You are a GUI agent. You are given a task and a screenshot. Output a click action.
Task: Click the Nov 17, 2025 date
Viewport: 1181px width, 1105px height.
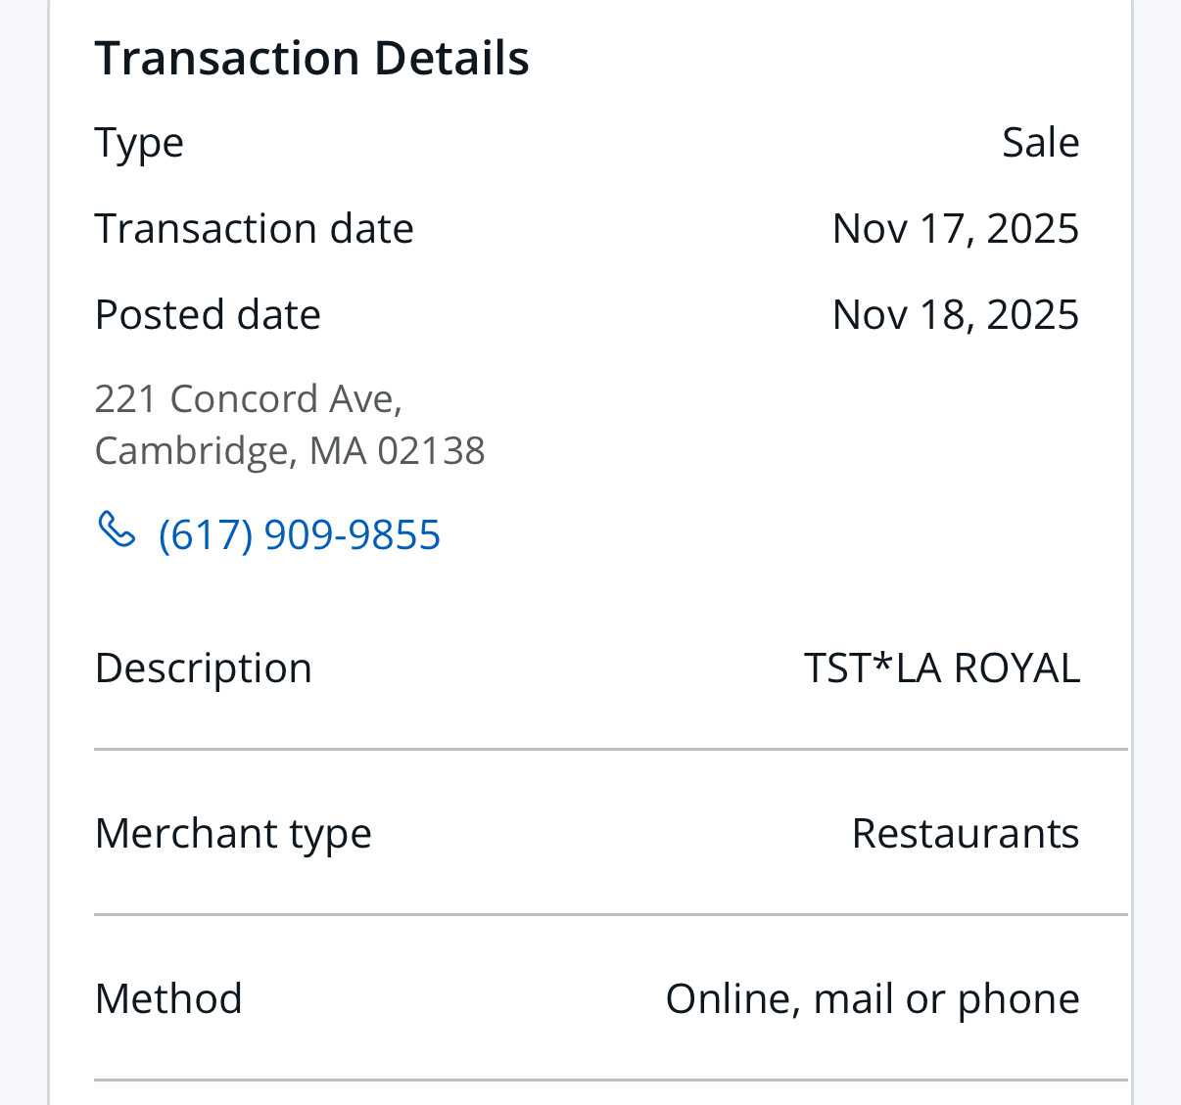click(x=955, y=229)
